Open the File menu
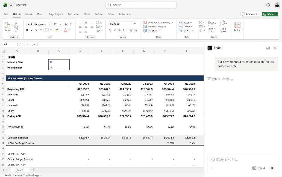The height and width of the screenshot is (177, 282). click(x=6, y=14)
